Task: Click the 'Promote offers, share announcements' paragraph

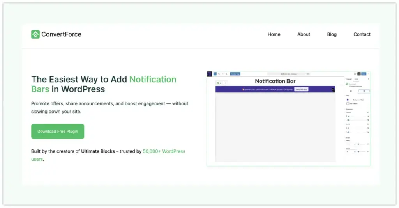Action: 109,108
